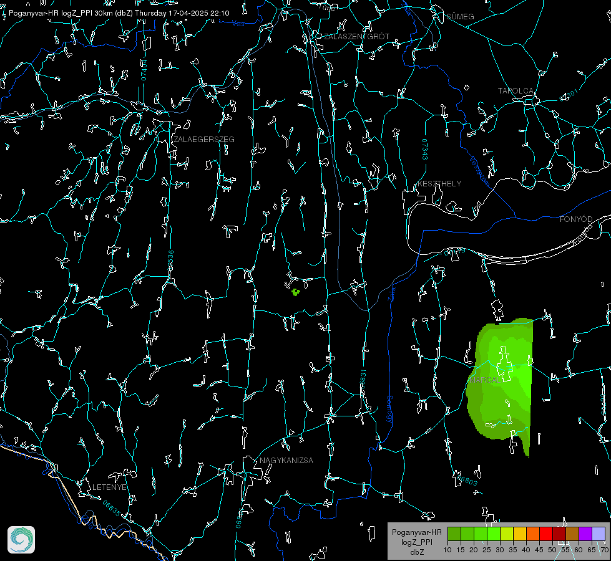Click the legend scale value 10
The width and height of the screenshot is (611, 561).
[447, 550]
